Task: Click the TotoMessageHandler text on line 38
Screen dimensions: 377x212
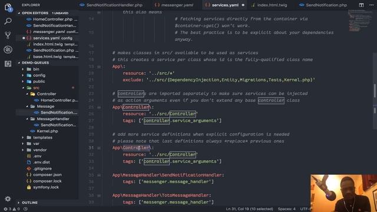Action: click(186, 196)
